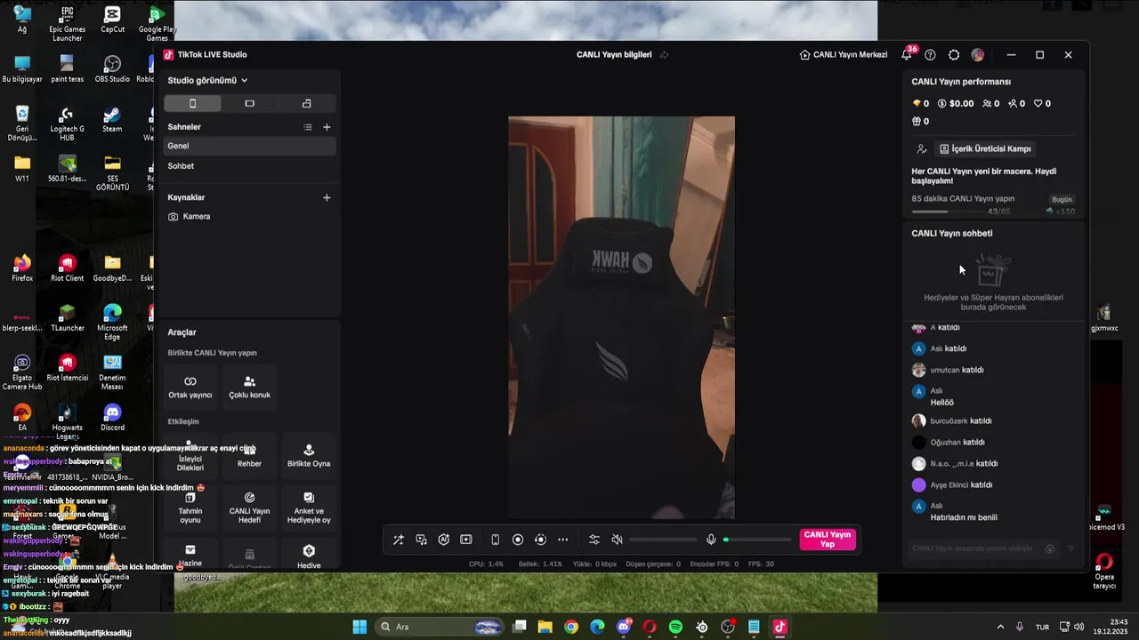
Task: Open the Anket ve Hediyeyle oy tool
Action: [x=309, y=508]
